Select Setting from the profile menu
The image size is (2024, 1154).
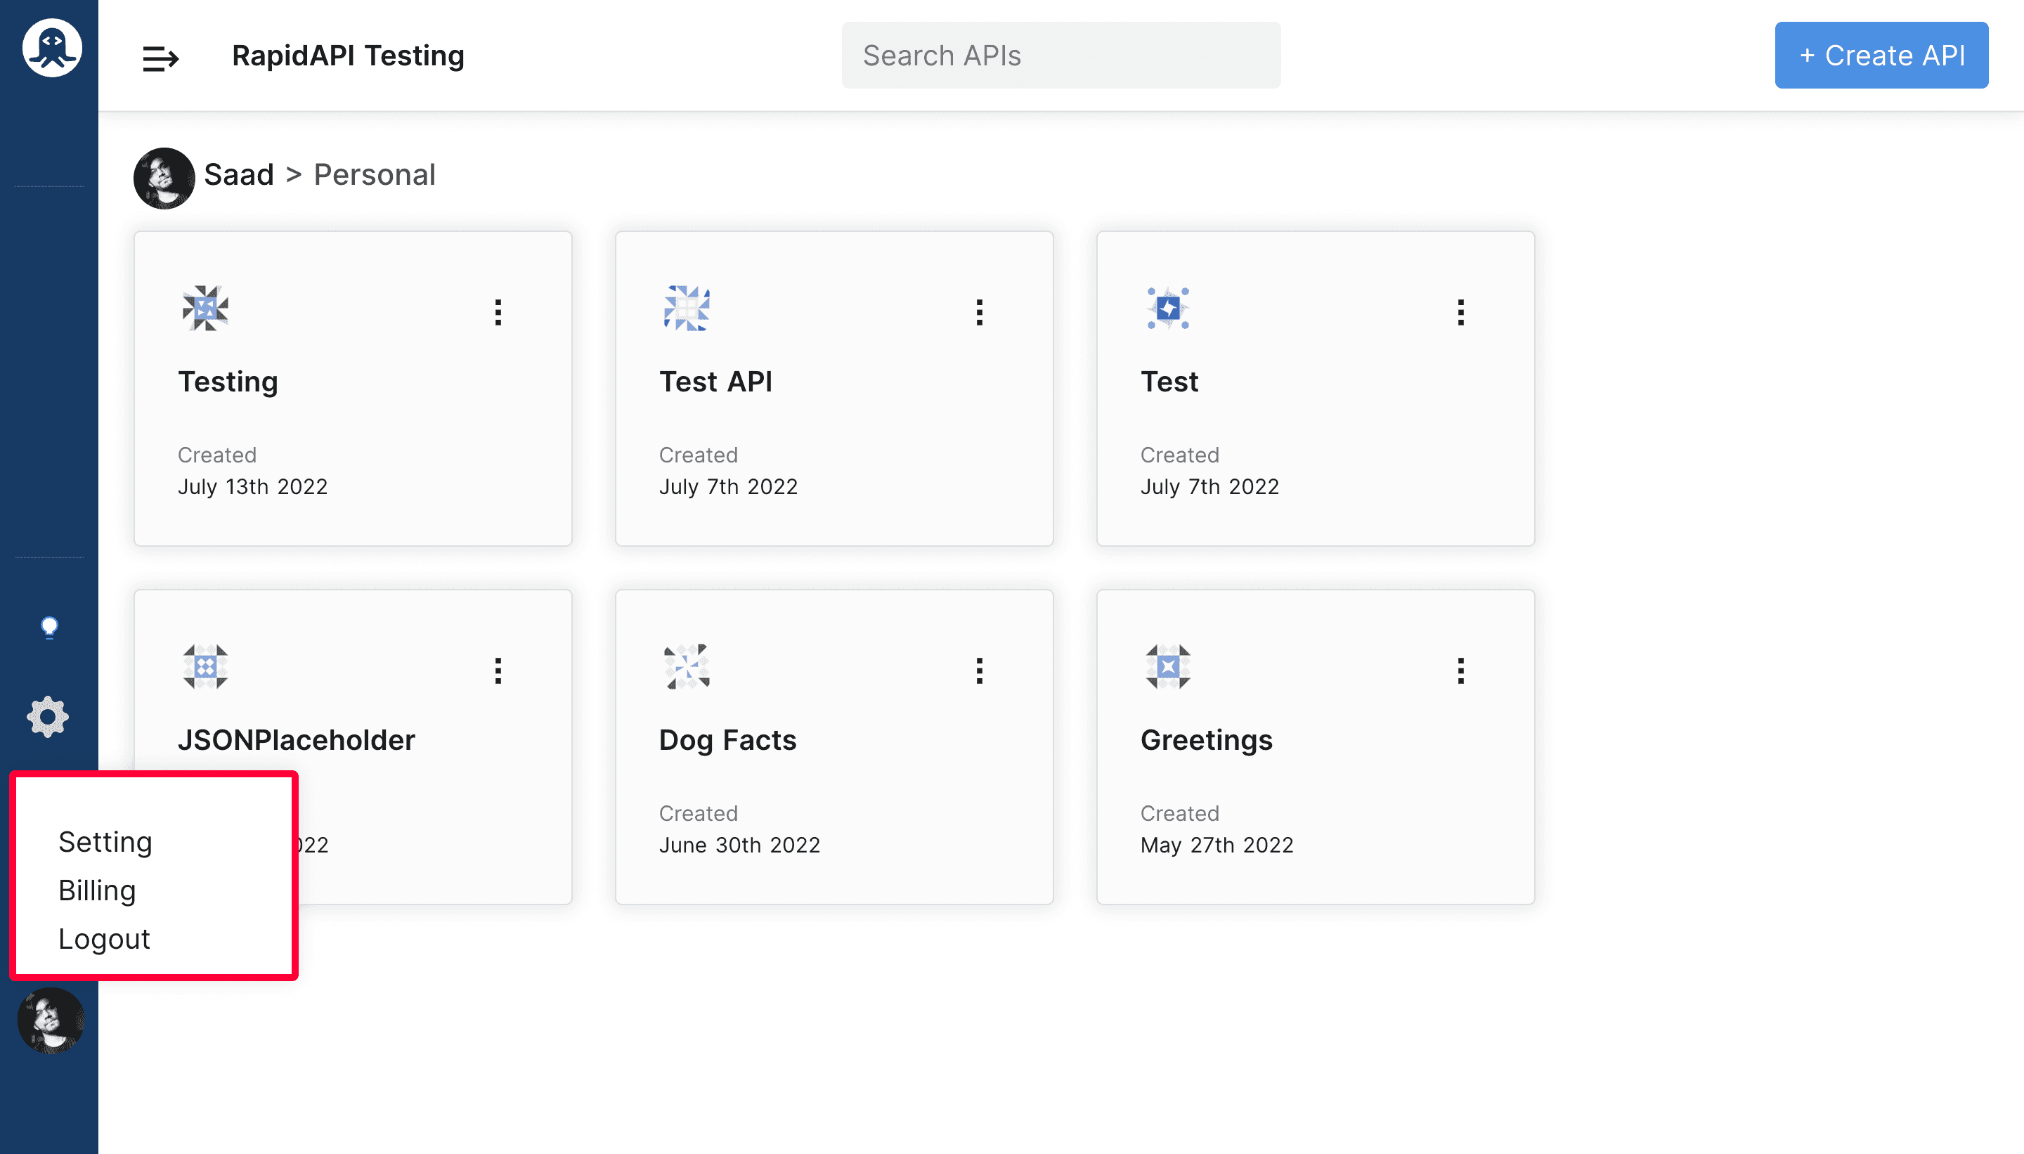[105, 842]
